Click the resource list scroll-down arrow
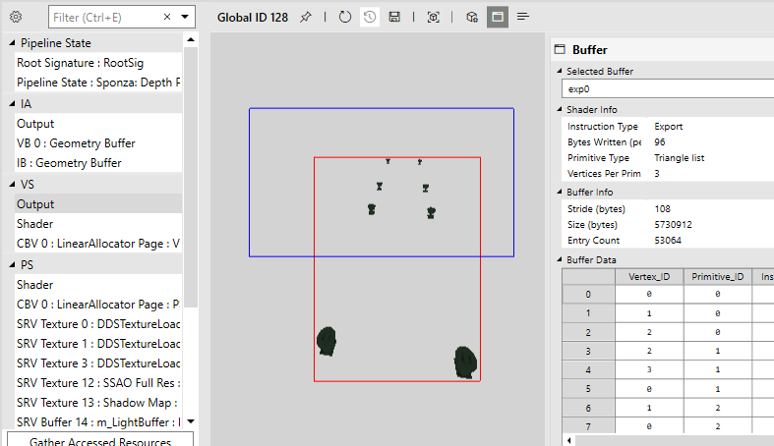Image resolution: width=774 pixels, height=446 pixels. tap(191, 421)
